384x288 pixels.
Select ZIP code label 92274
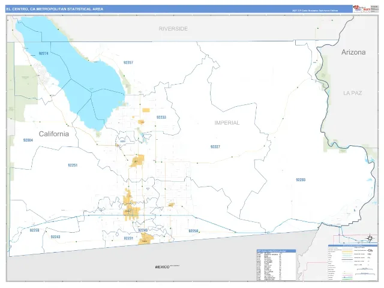tap(44, 53)
